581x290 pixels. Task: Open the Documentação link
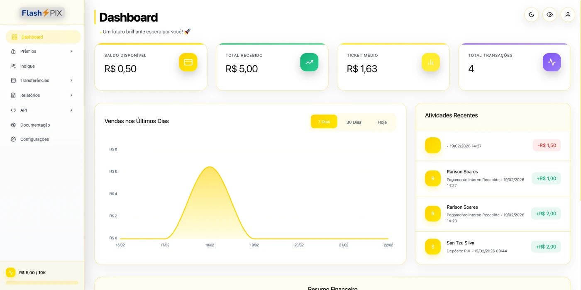pos(35,125)
